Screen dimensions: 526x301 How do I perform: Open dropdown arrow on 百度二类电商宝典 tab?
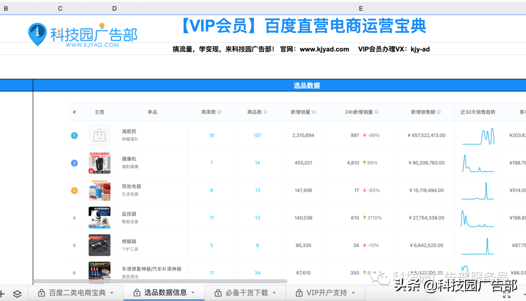pos(112,293)
